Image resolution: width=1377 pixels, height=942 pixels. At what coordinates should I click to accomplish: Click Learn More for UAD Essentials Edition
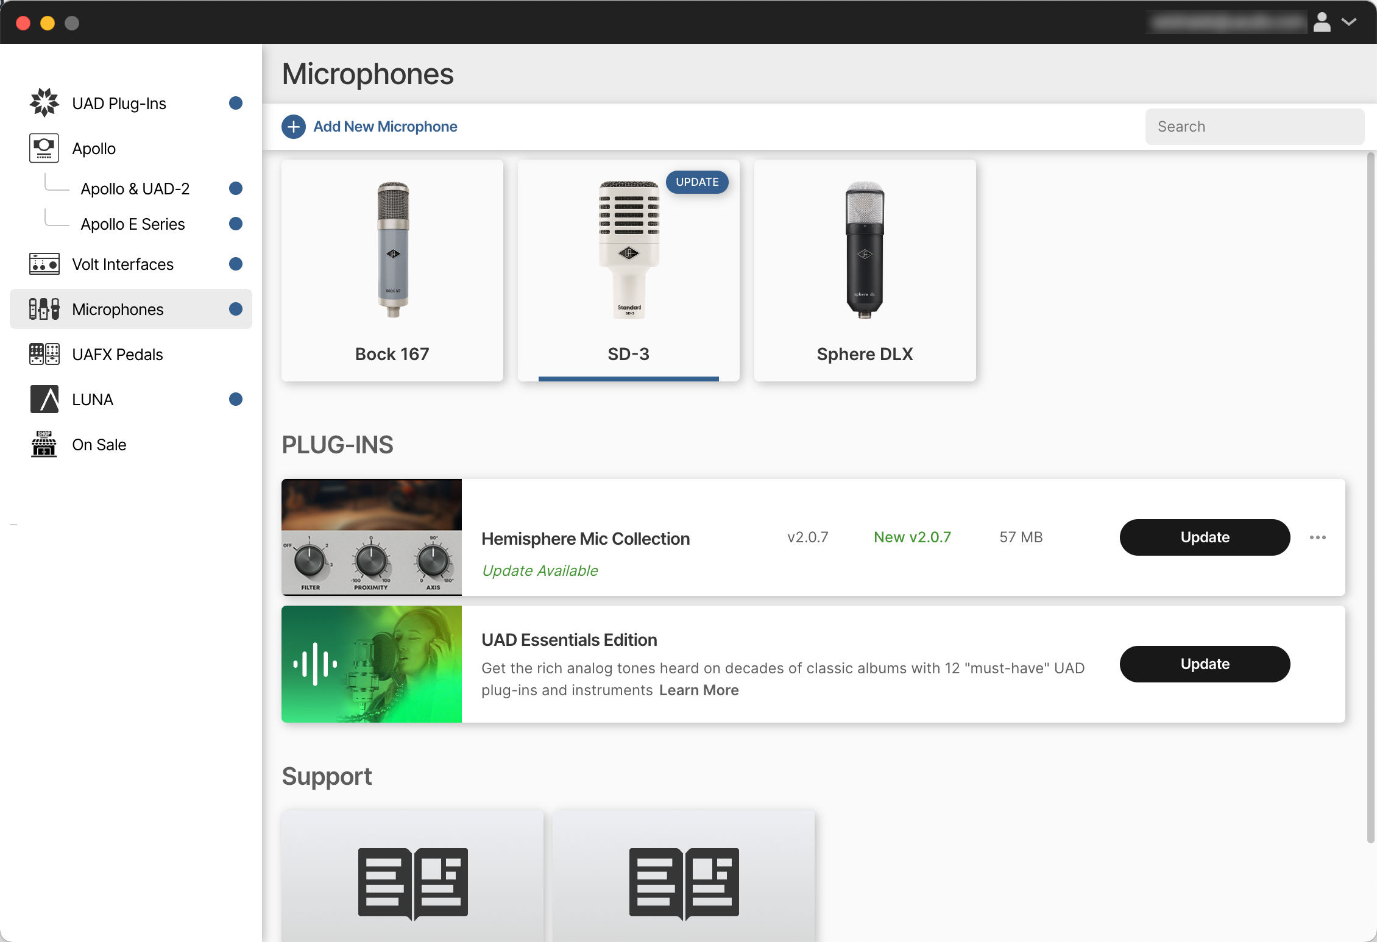[698, 690]
